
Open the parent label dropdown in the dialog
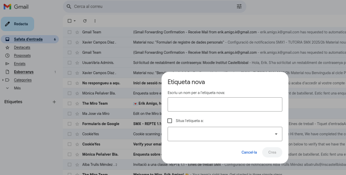[225, 134]
